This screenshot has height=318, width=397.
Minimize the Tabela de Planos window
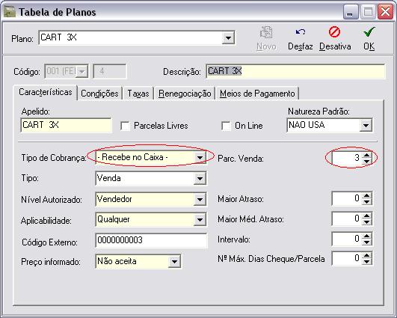(351, 12)
